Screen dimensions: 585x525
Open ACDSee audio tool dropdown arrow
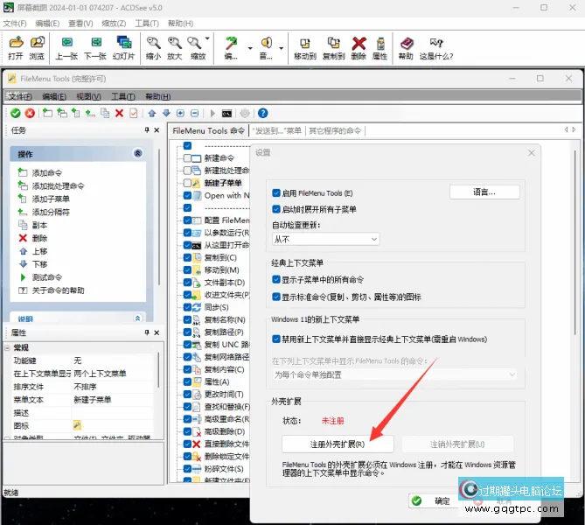pyautogui.click(x=282, y=48)
